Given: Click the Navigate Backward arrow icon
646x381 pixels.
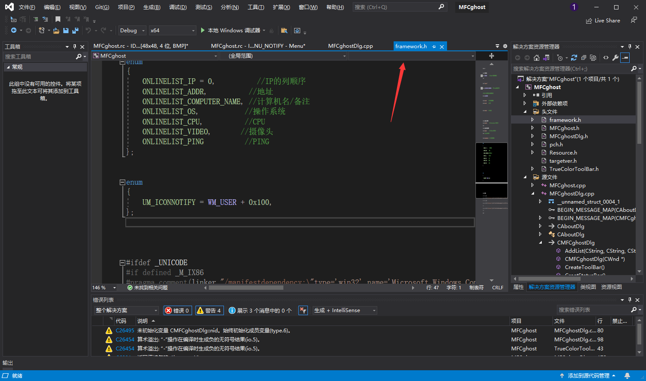Looking at the screenshot, I should [x=14, y=31].
